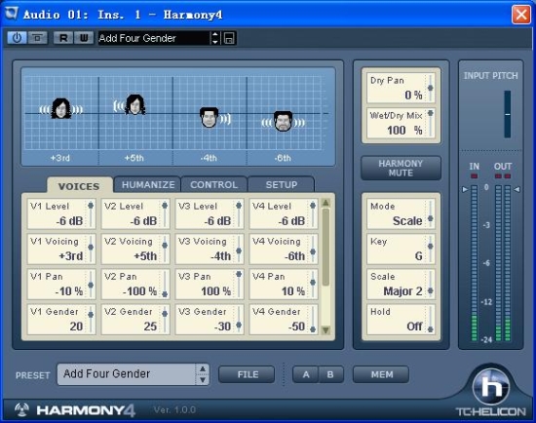Click V2 Gender value 25
536x423 pixels.
pos(150,327)
